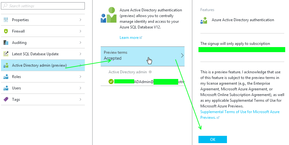Click the info icon beside Active Directory admin
Screen dimensions: 289x145
[x=150, y=72]
